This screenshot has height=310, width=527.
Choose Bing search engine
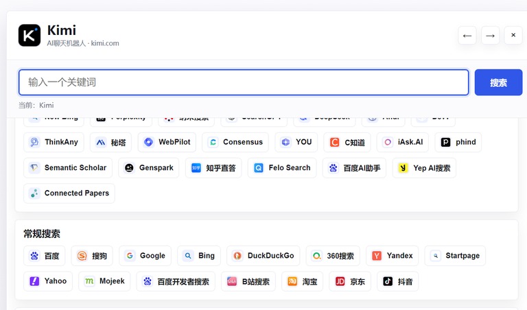coord(199,256)
